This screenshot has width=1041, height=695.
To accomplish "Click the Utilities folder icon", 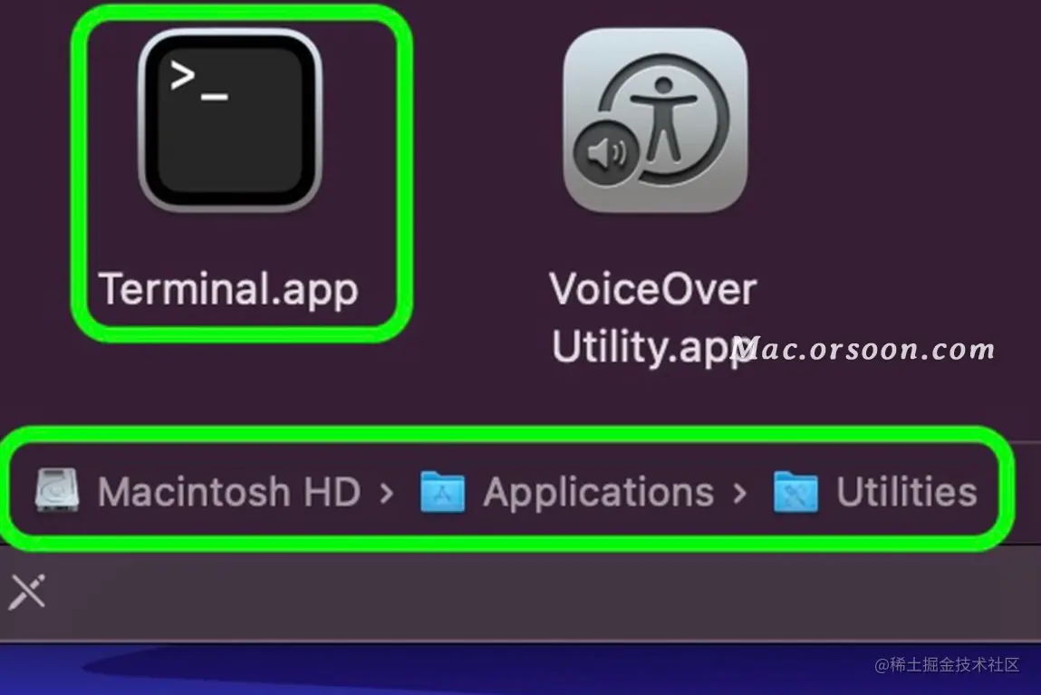I will tap(795, 492).
